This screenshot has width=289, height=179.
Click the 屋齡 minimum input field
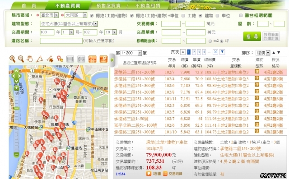click(x=263, y=24)
